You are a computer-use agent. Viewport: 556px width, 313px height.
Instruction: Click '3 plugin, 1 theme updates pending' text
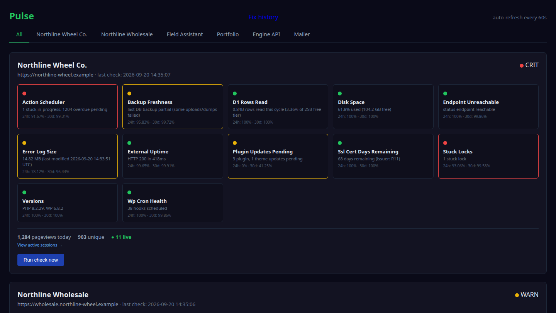point(268,159)
